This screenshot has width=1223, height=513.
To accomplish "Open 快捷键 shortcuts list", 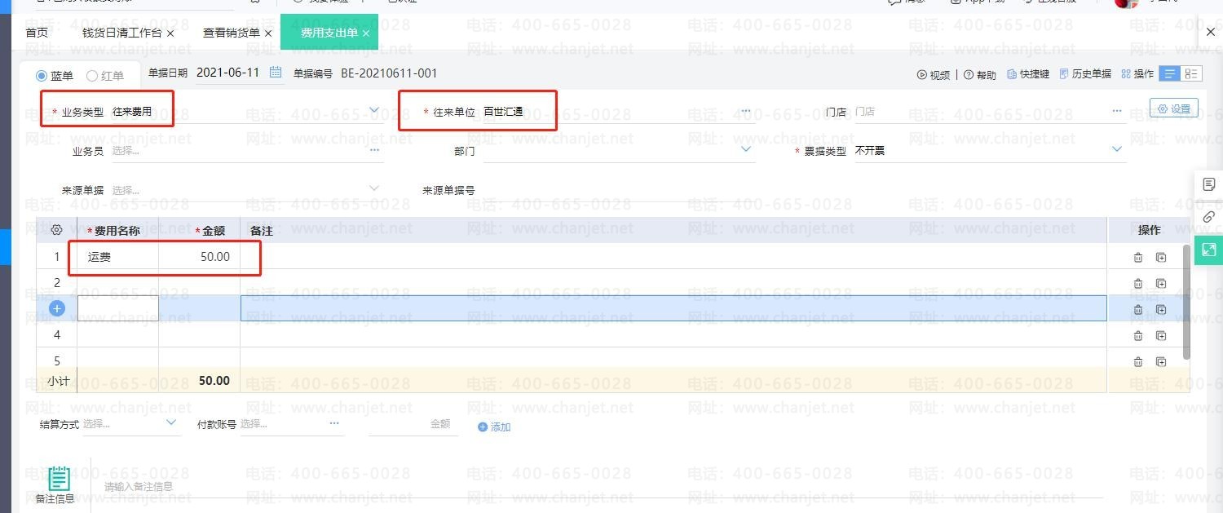I will coord(1028,74).
